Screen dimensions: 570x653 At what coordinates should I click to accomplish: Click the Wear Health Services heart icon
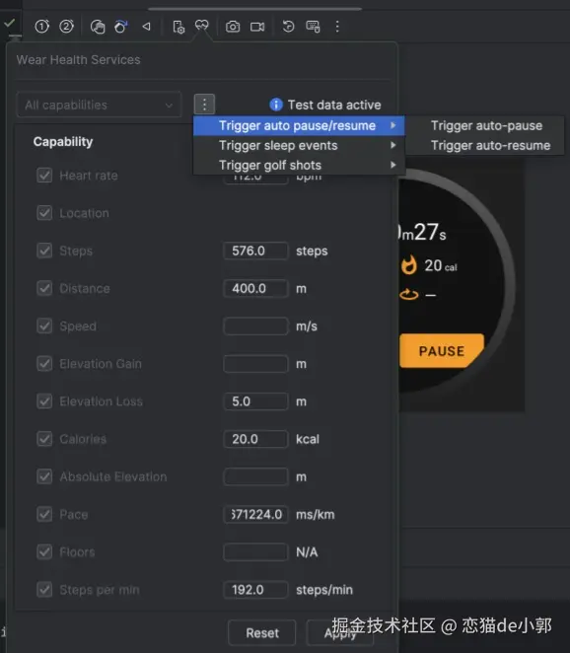[x=202, y=27]
